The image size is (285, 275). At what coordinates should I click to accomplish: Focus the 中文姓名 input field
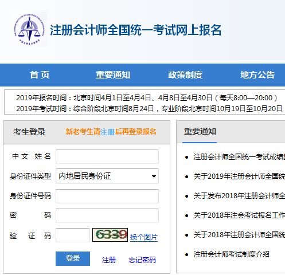point(107,156)
